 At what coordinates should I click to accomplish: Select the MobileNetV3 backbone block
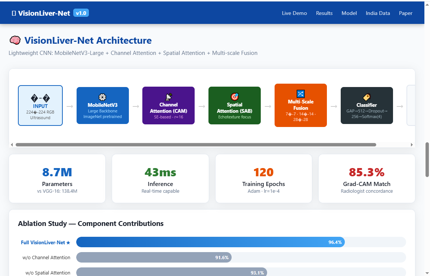pyautogui.click(x=103, y=106)
